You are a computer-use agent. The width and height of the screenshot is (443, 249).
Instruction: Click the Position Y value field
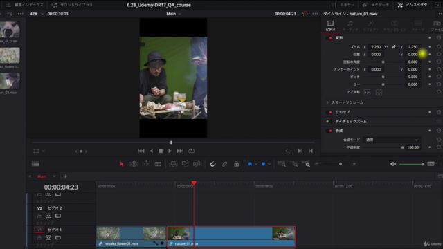413,55
